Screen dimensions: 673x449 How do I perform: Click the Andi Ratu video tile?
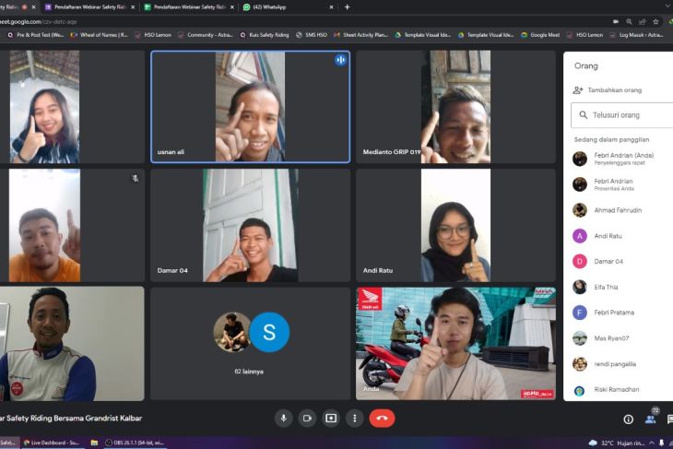(455, 225)
